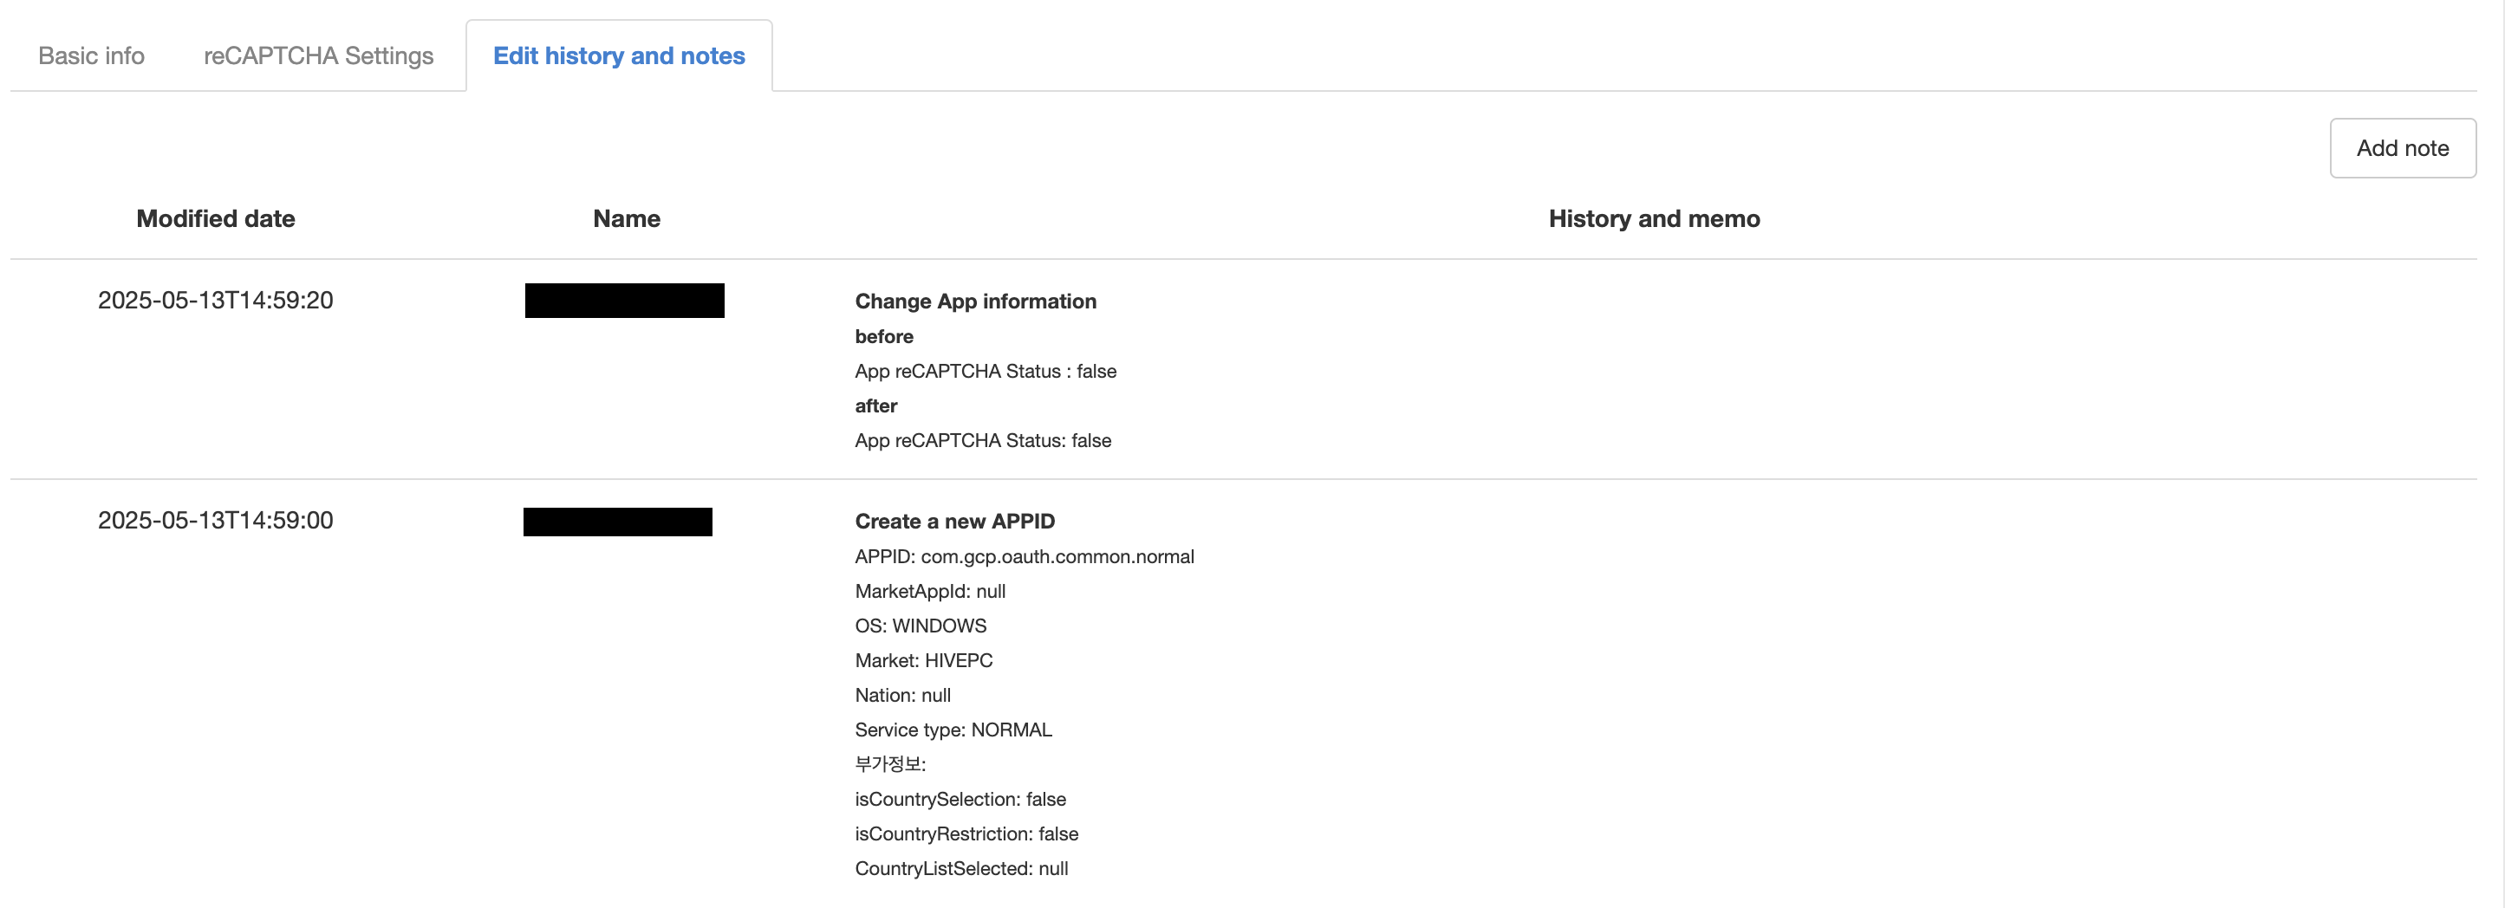Click the Market: HIVEPC entry
The width and height of the screenshot is (2505, 908).
(923, 660)
